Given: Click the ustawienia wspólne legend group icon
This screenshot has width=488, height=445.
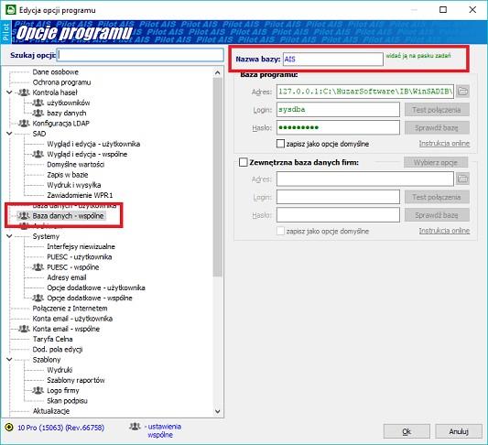Looking at the screenshot, I should (x=135, y=427).
